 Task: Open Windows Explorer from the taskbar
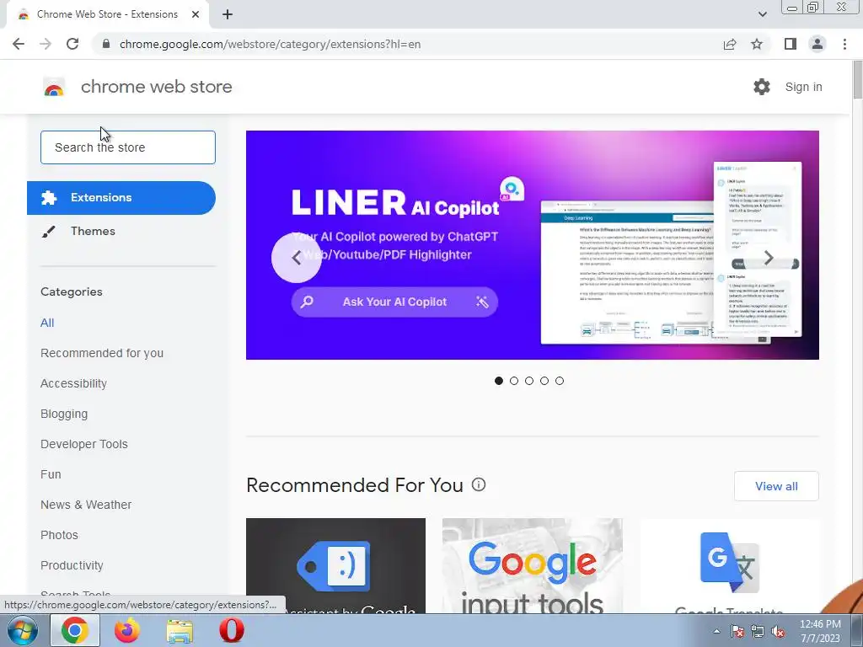point(180,630)
